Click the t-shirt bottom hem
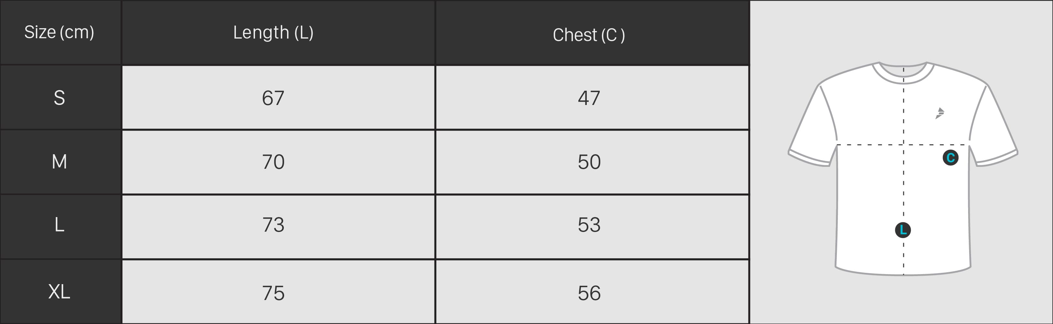1053x324 pixels. pos(903,271)
